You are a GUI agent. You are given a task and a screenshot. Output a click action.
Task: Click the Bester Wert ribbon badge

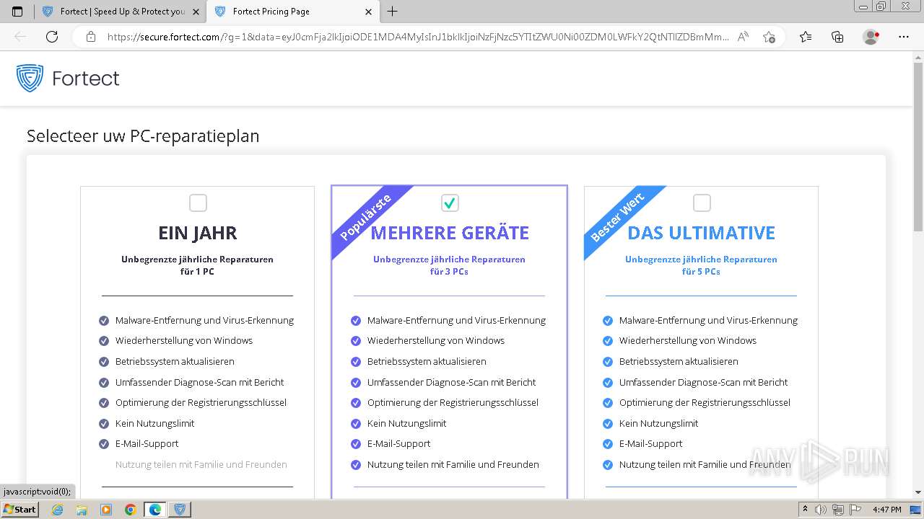[618, 216]
